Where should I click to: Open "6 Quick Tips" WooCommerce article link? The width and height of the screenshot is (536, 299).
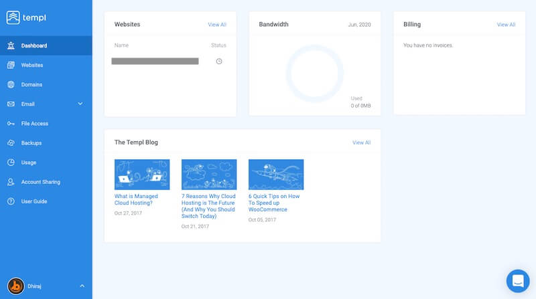tap(274, 203)
